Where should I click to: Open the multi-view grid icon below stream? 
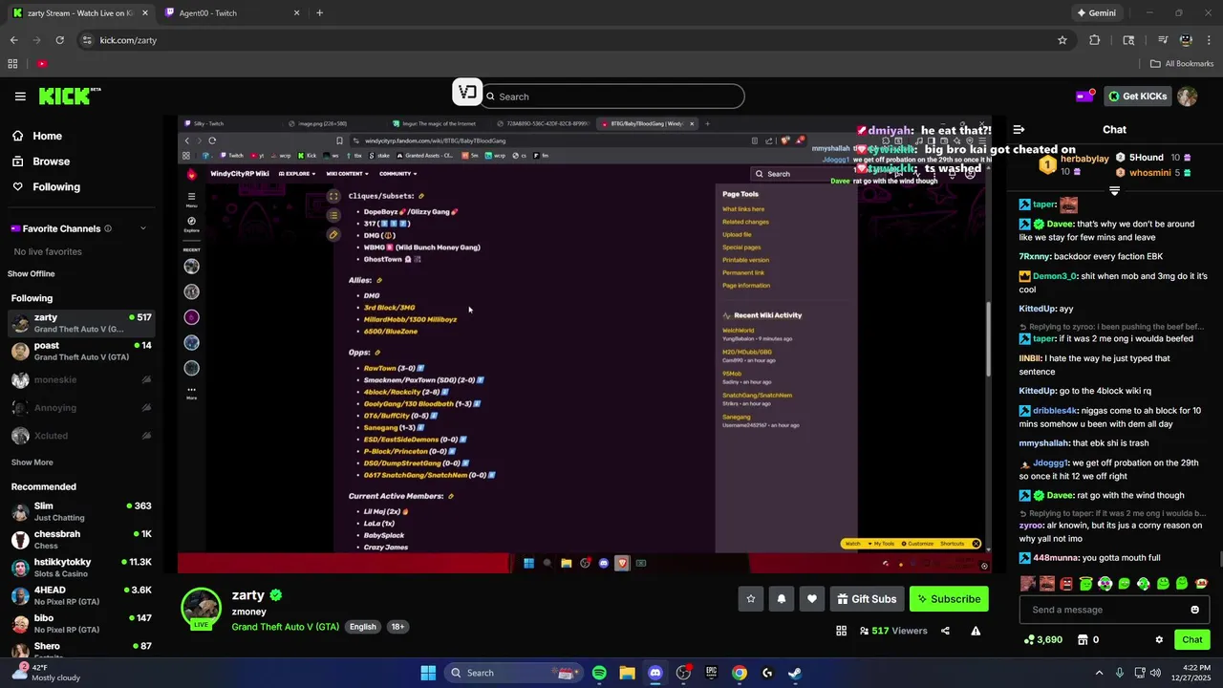[x=841, y=631]
